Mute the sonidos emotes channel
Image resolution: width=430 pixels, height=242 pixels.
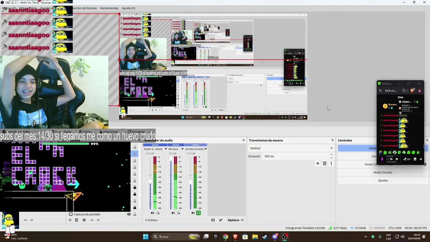pos(193,213)
